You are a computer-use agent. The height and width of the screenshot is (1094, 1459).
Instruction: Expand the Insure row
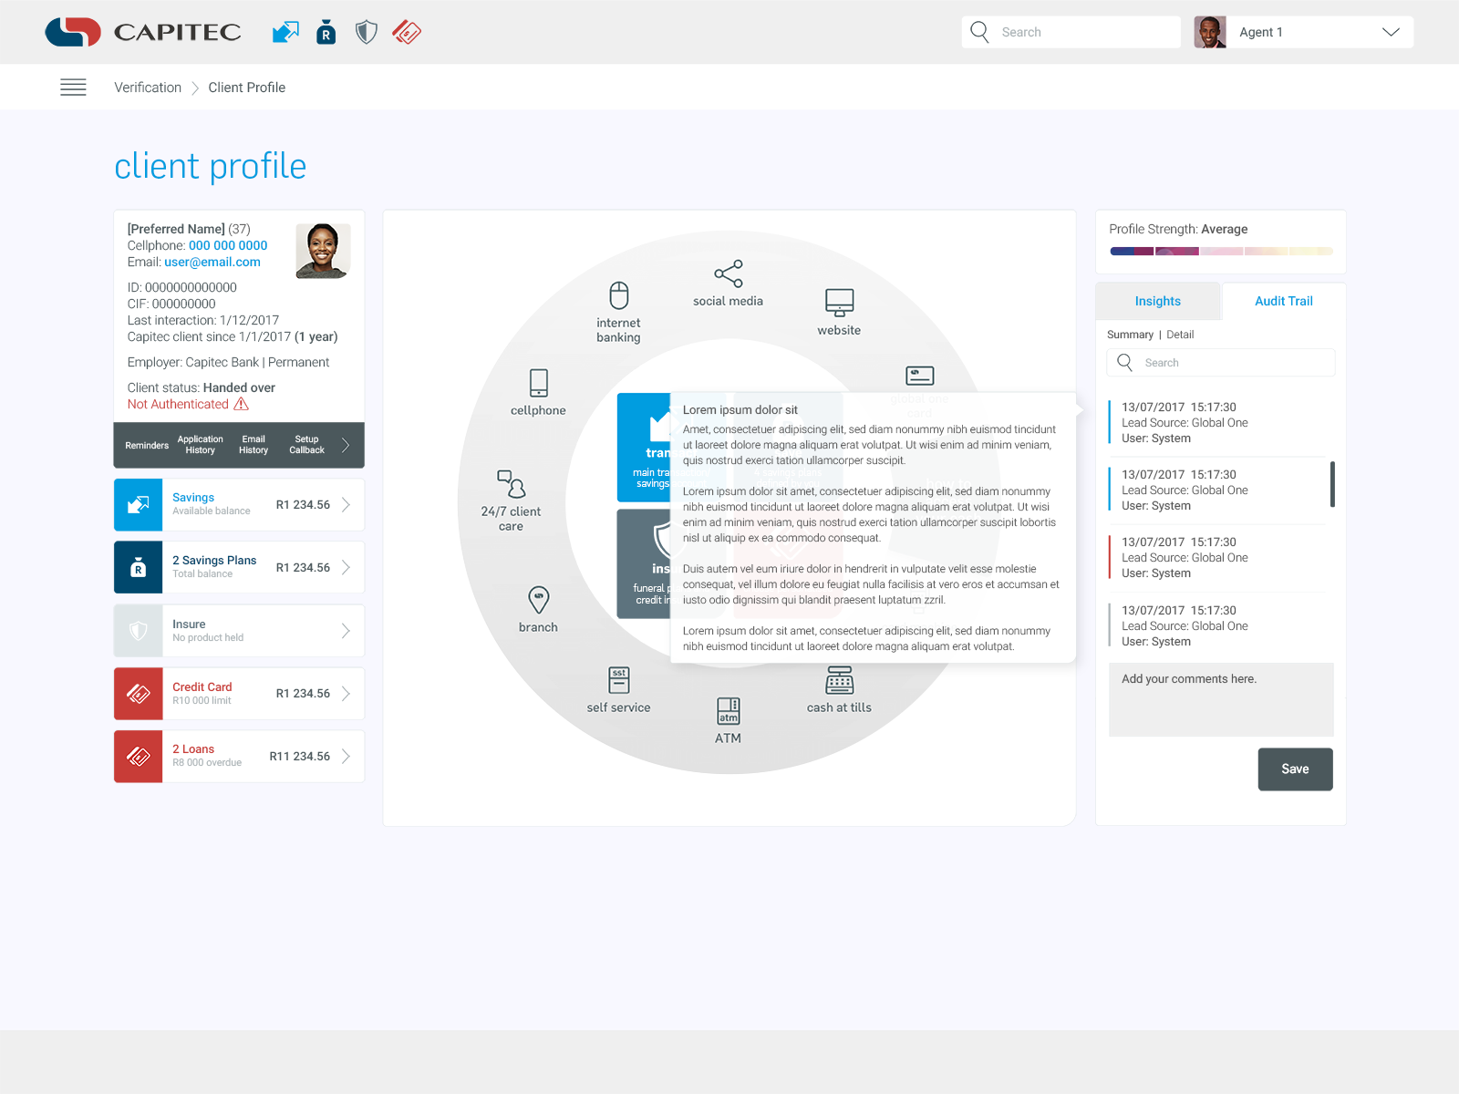coord(346,631)
